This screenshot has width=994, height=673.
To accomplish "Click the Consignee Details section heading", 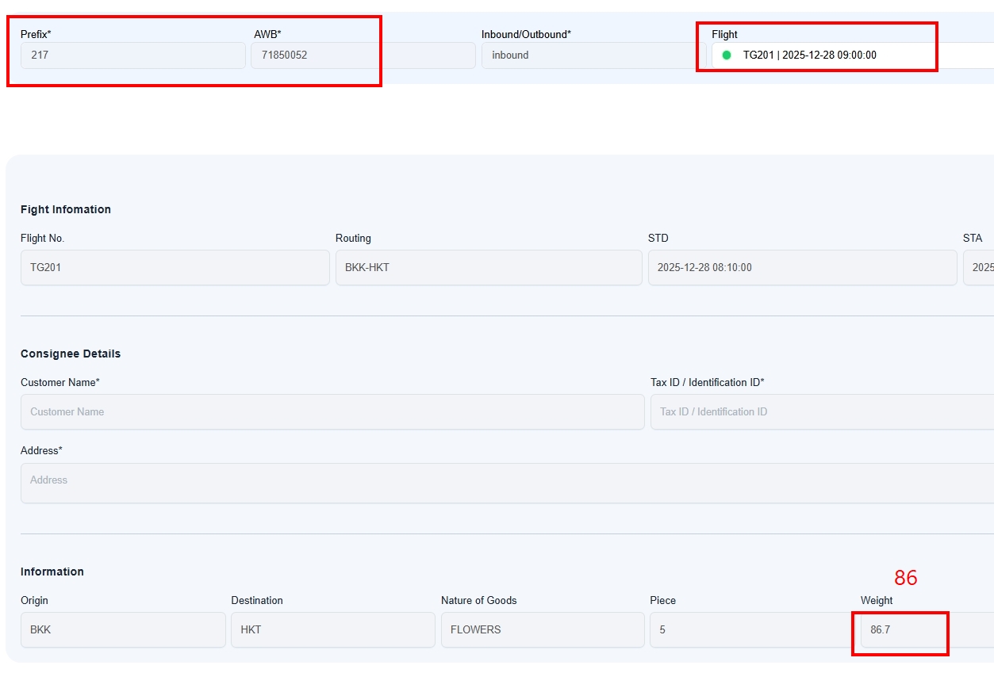I will 71,354.
